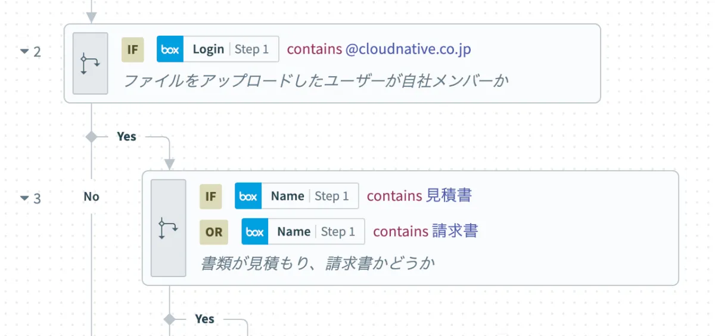Edit the step 2 comment about ファイルをアップロード
Screen dimensions: 715x336
pyautogui.click(x=316, y=80)
